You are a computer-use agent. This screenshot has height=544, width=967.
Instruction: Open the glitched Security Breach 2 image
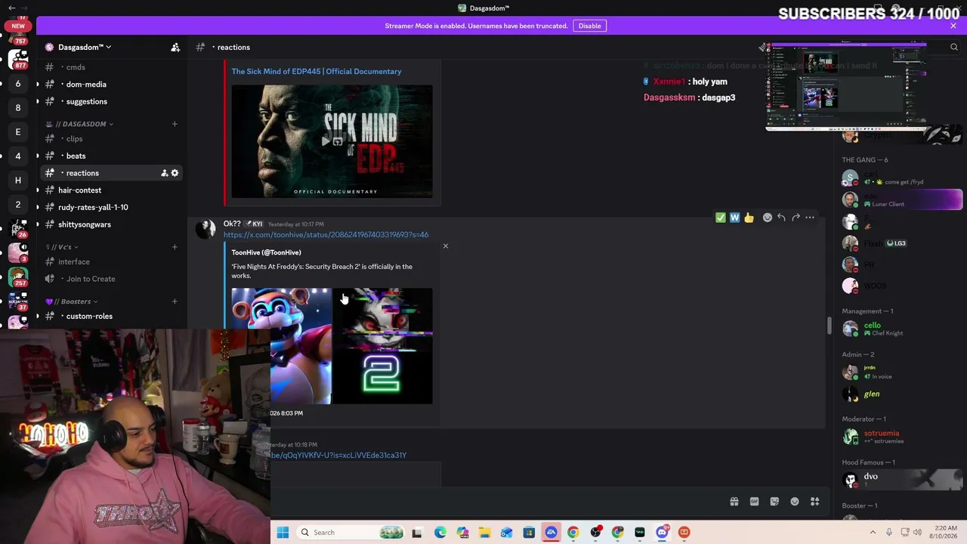click(x=383, y=346)
